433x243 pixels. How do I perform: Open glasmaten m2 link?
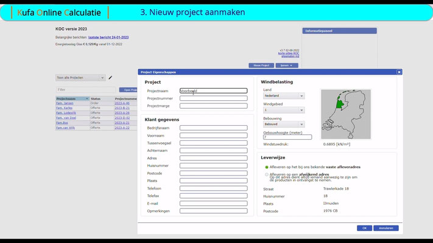point(290,56)
